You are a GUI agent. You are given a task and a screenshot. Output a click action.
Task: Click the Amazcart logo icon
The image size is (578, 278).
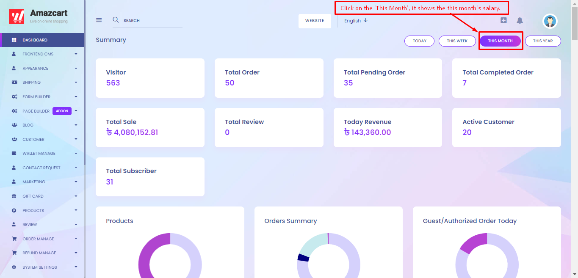click(x=17, y=16)
